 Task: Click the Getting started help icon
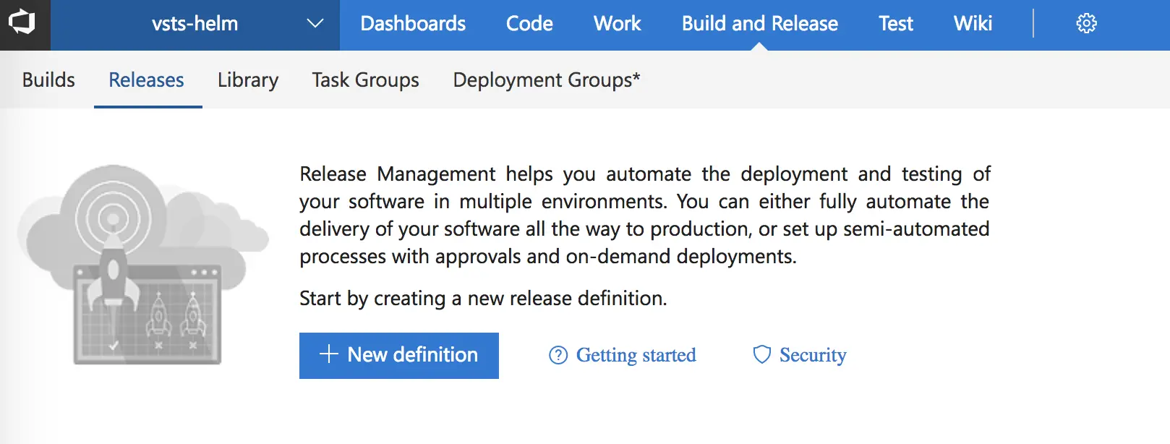[x=558, y=355]
